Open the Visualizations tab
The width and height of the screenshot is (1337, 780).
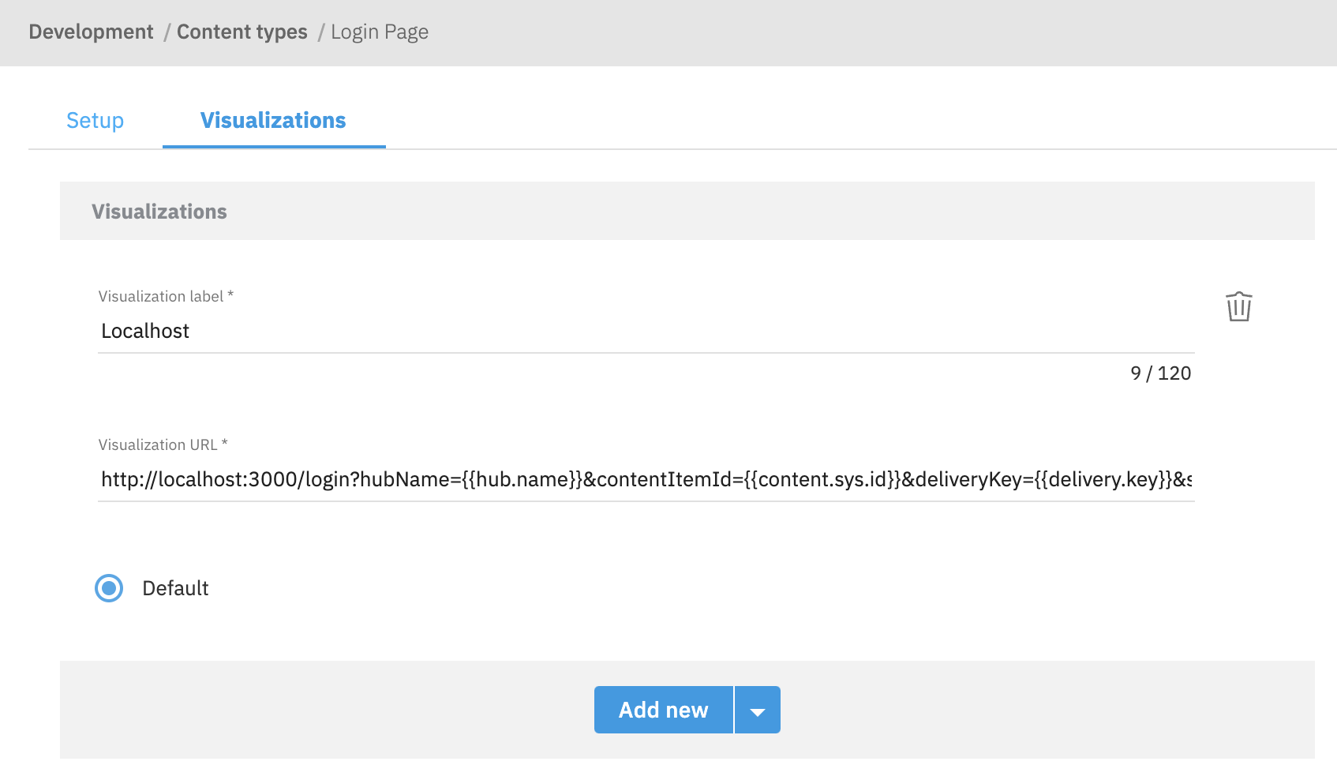coord(273,120)
